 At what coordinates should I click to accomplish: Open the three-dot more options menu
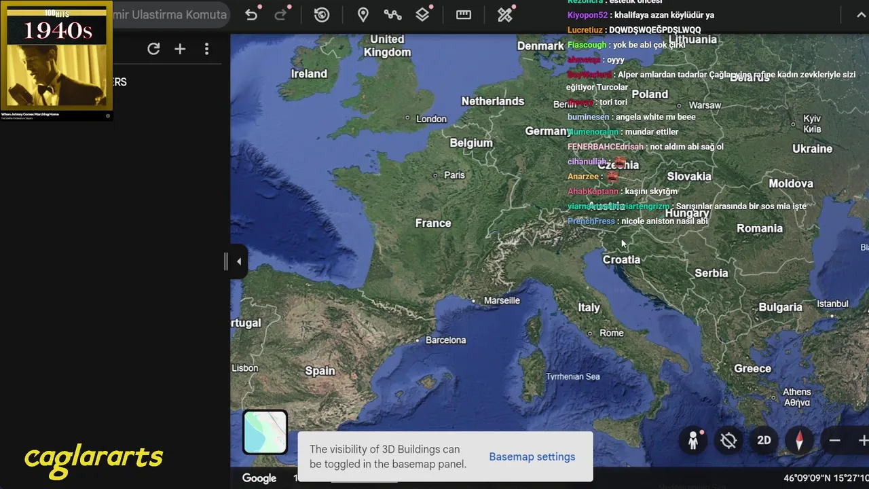(x=206, y=49)
